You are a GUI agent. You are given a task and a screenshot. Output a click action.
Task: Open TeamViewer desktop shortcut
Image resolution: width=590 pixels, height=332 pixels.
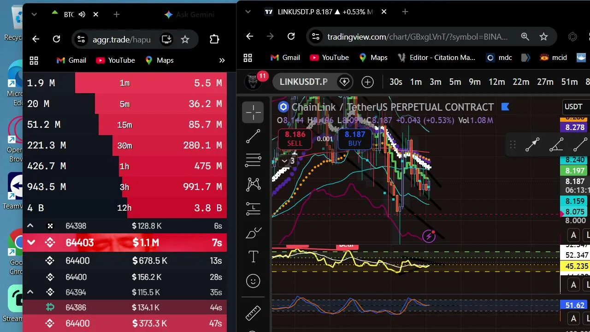tap(15, 191)
